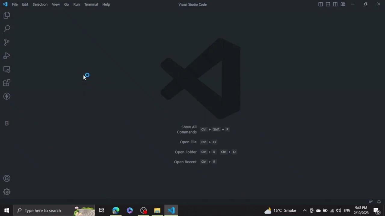Viewport: 385px width, 216px height.
Task: Open Folder using the welcome link
Action: pyautogui.click(x=186, y=152)
